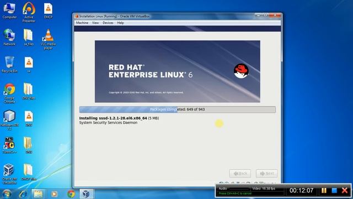
Task: Select the Active Presenter desktop icon
Action: 29,12
